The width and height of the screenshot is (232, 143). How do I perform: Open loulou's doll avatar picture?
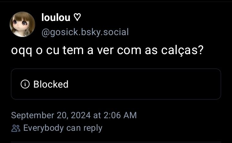coord(22,24)
